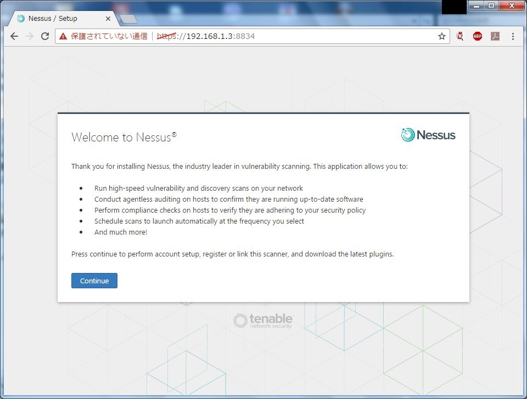Screen dimensions: 527x399
Task: Open the Adblock Plus extension
Action: click(x=477, y=36)
